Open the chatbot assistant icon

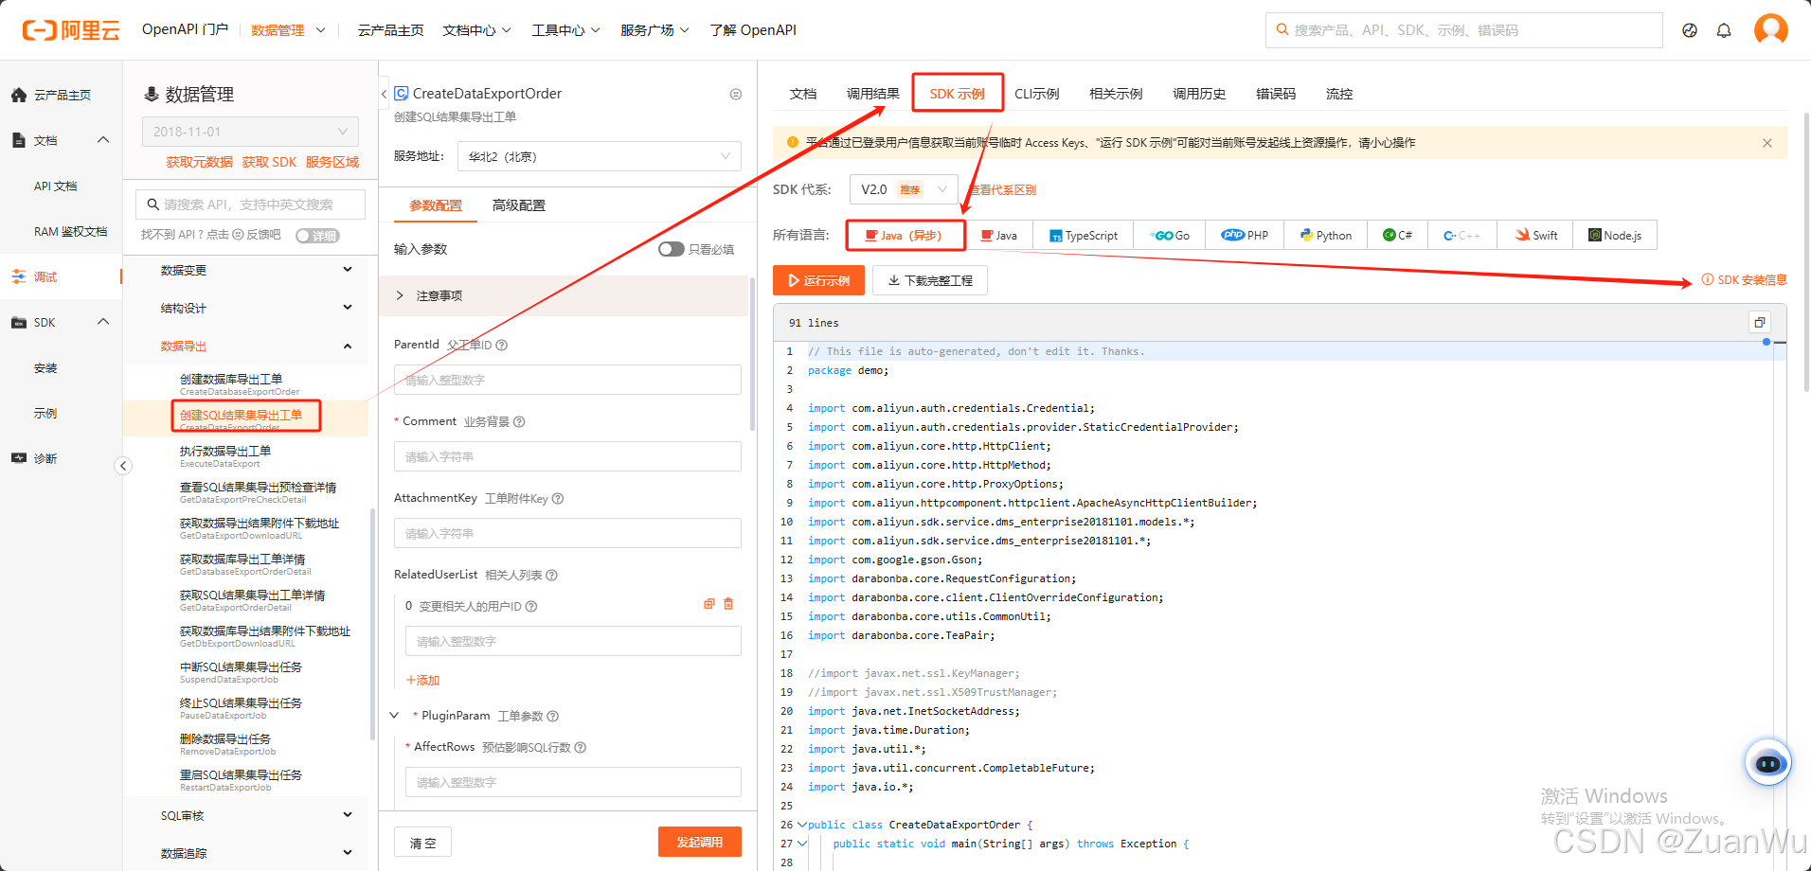click(x=1767, y=762)
